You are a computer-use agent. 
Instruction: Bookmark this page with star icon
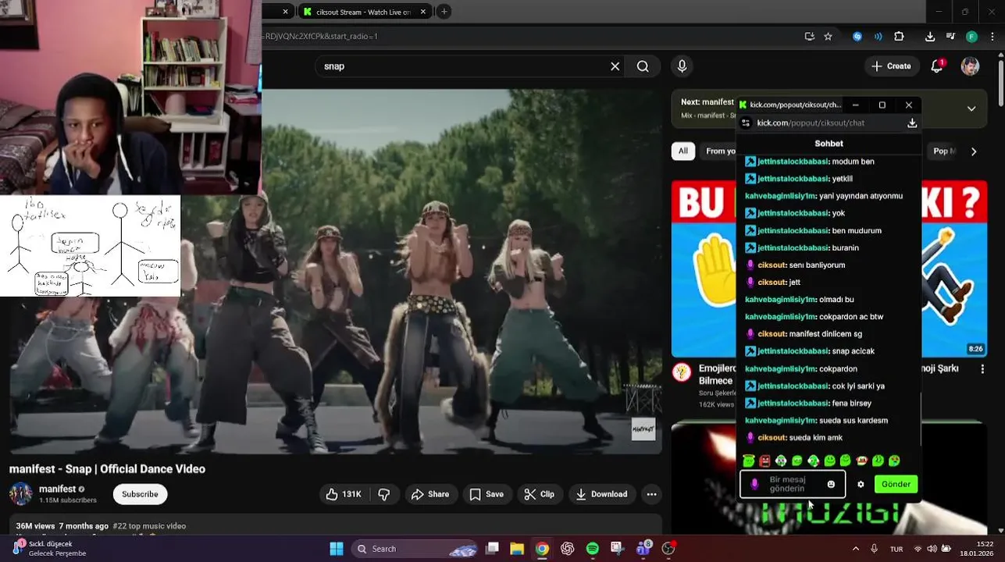828,37
